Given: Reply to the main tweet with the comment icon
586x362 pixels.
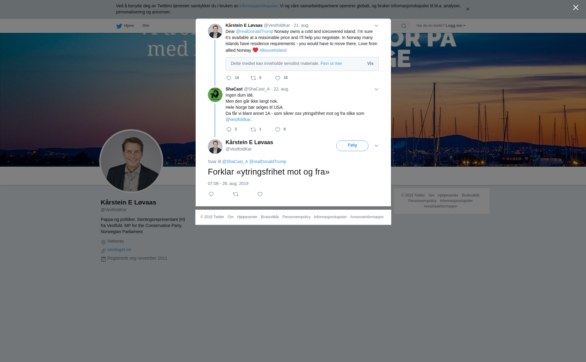Looking at the screenshot, I should [x=211, y=194].
